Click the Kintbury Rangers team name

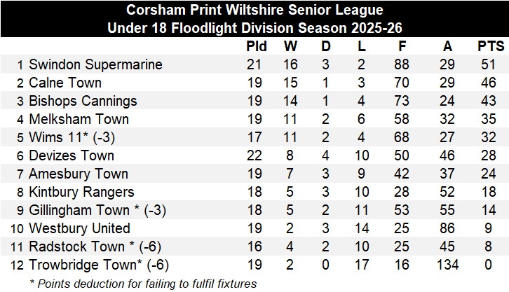point(81,192)
